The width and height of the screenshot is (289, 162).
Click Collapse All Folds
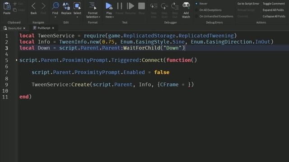point(274,16)
